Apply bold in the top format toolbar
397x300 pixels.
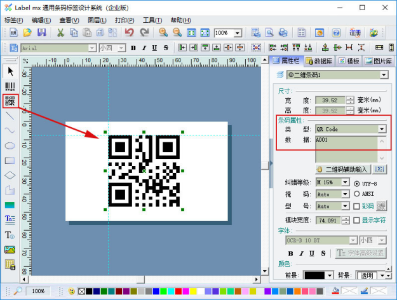[133, 48]
